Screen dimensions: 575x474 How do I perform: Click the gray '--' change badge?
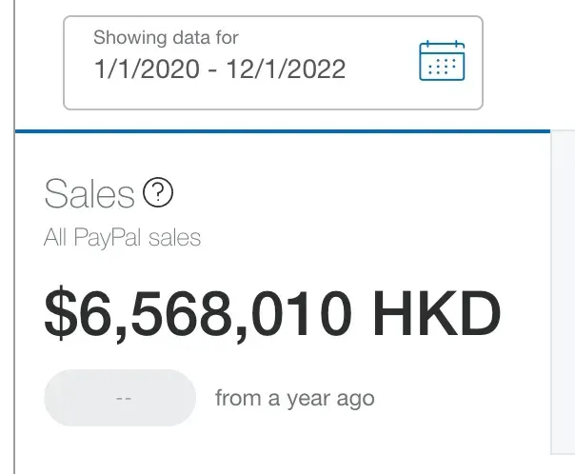click(120, 398)
